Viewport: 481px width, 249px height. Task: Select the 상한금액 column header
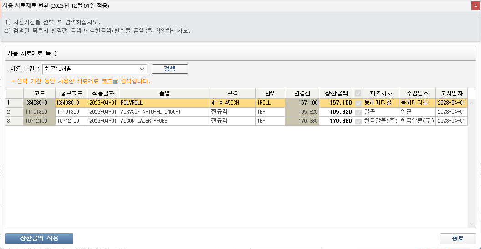click(336, 93)
